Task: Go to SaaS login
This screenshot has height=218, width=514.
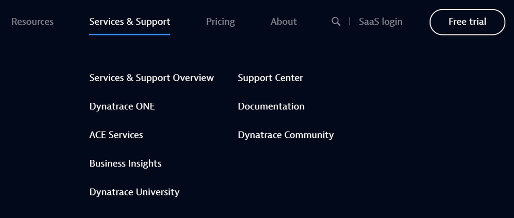Action: 381,22
